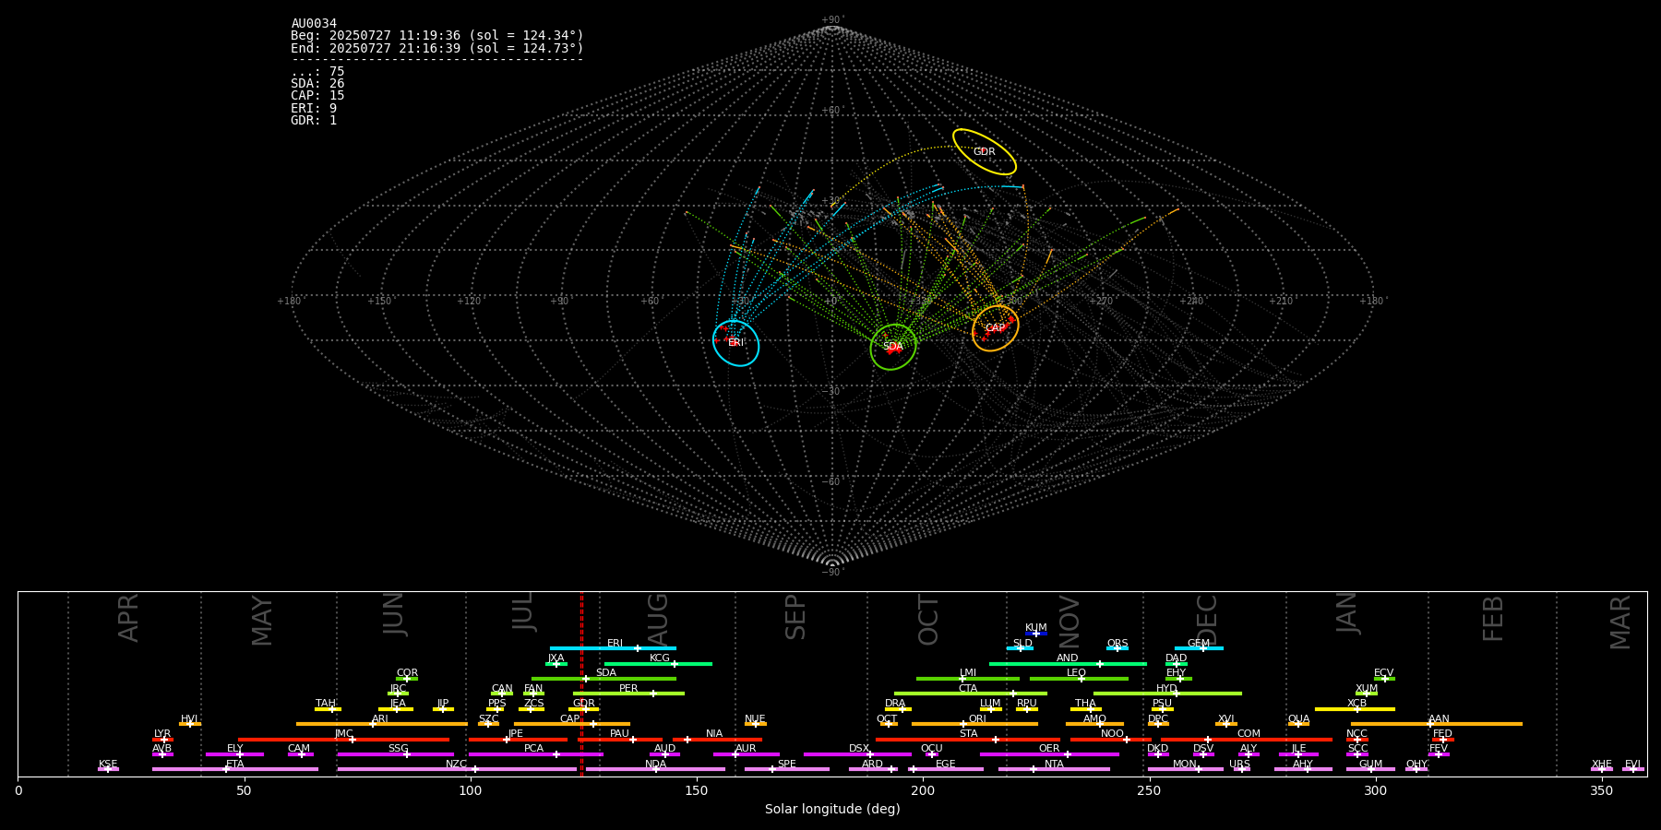Image resolution: width=1661 pixels, height=830 pixels.
Task: Click the SPE shower bar in the timeline
Action: (787, 769)
